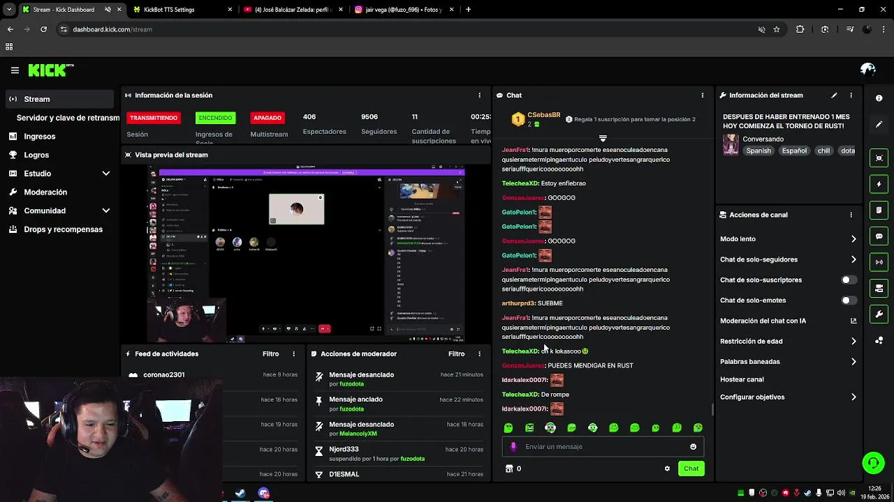Image resolution: width=894 pixels, height=502 pixels.
Task: Toggle Chat de solo-suscriptores switch
Action: [849, 280]
